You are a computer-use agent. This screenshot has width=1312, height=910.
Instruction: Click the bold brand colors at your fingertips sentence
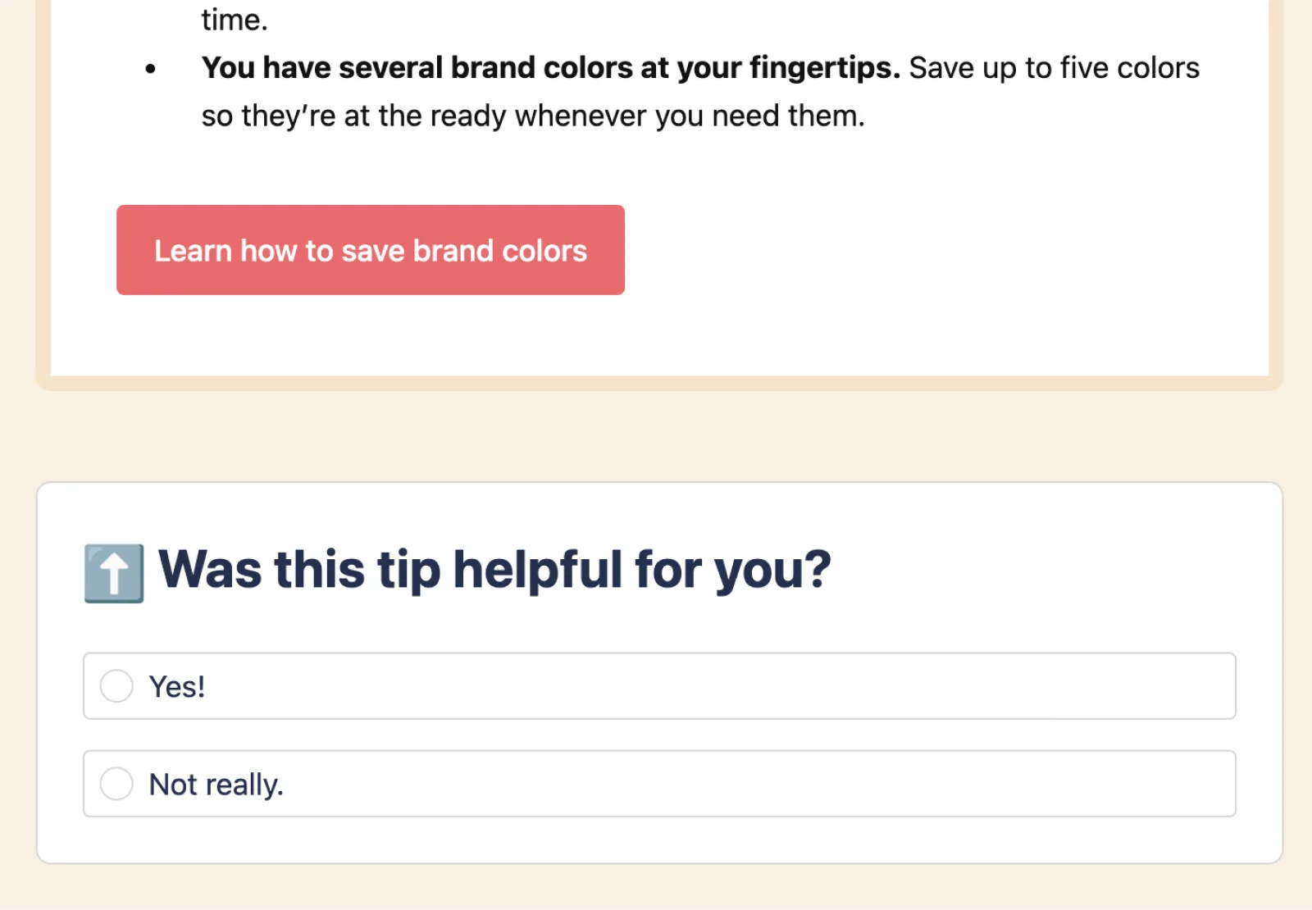(550, 68)
